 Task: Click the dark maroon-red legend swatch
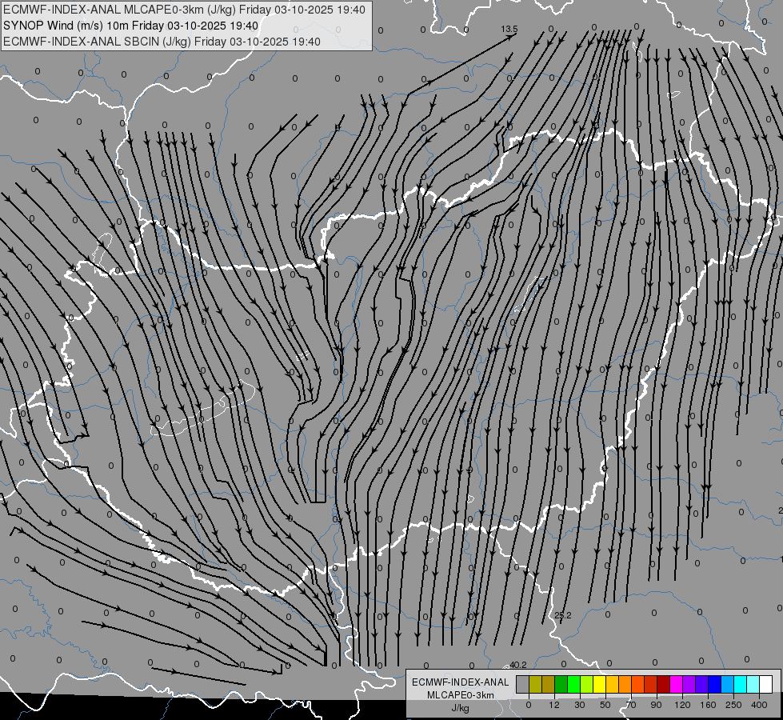663,684
